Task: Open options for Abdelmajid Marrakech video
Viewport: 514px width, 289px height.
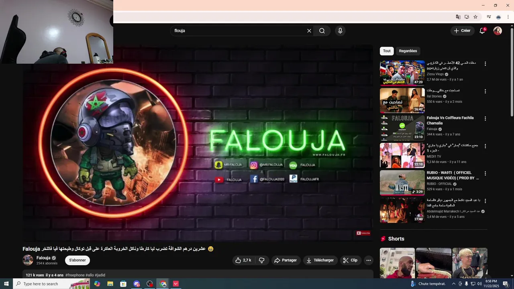Action: point(485,201)
